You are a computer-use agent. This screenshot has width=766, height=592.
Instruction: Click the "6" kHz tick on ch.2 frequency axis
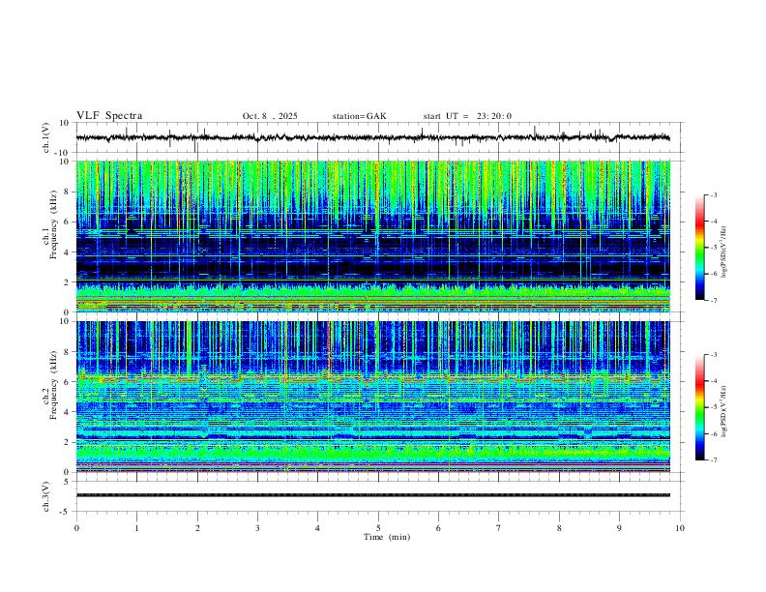[x=68, y=381]
